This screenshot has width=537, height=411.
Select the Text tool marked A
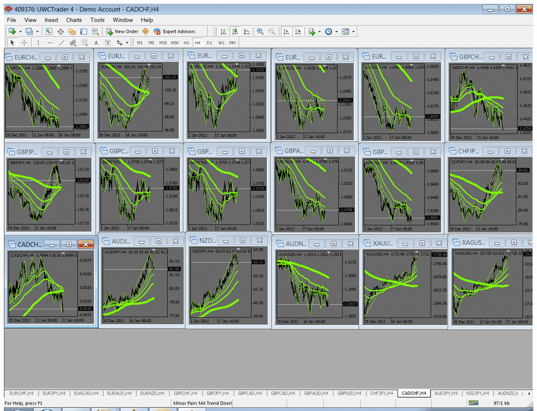tap(96, 43)
